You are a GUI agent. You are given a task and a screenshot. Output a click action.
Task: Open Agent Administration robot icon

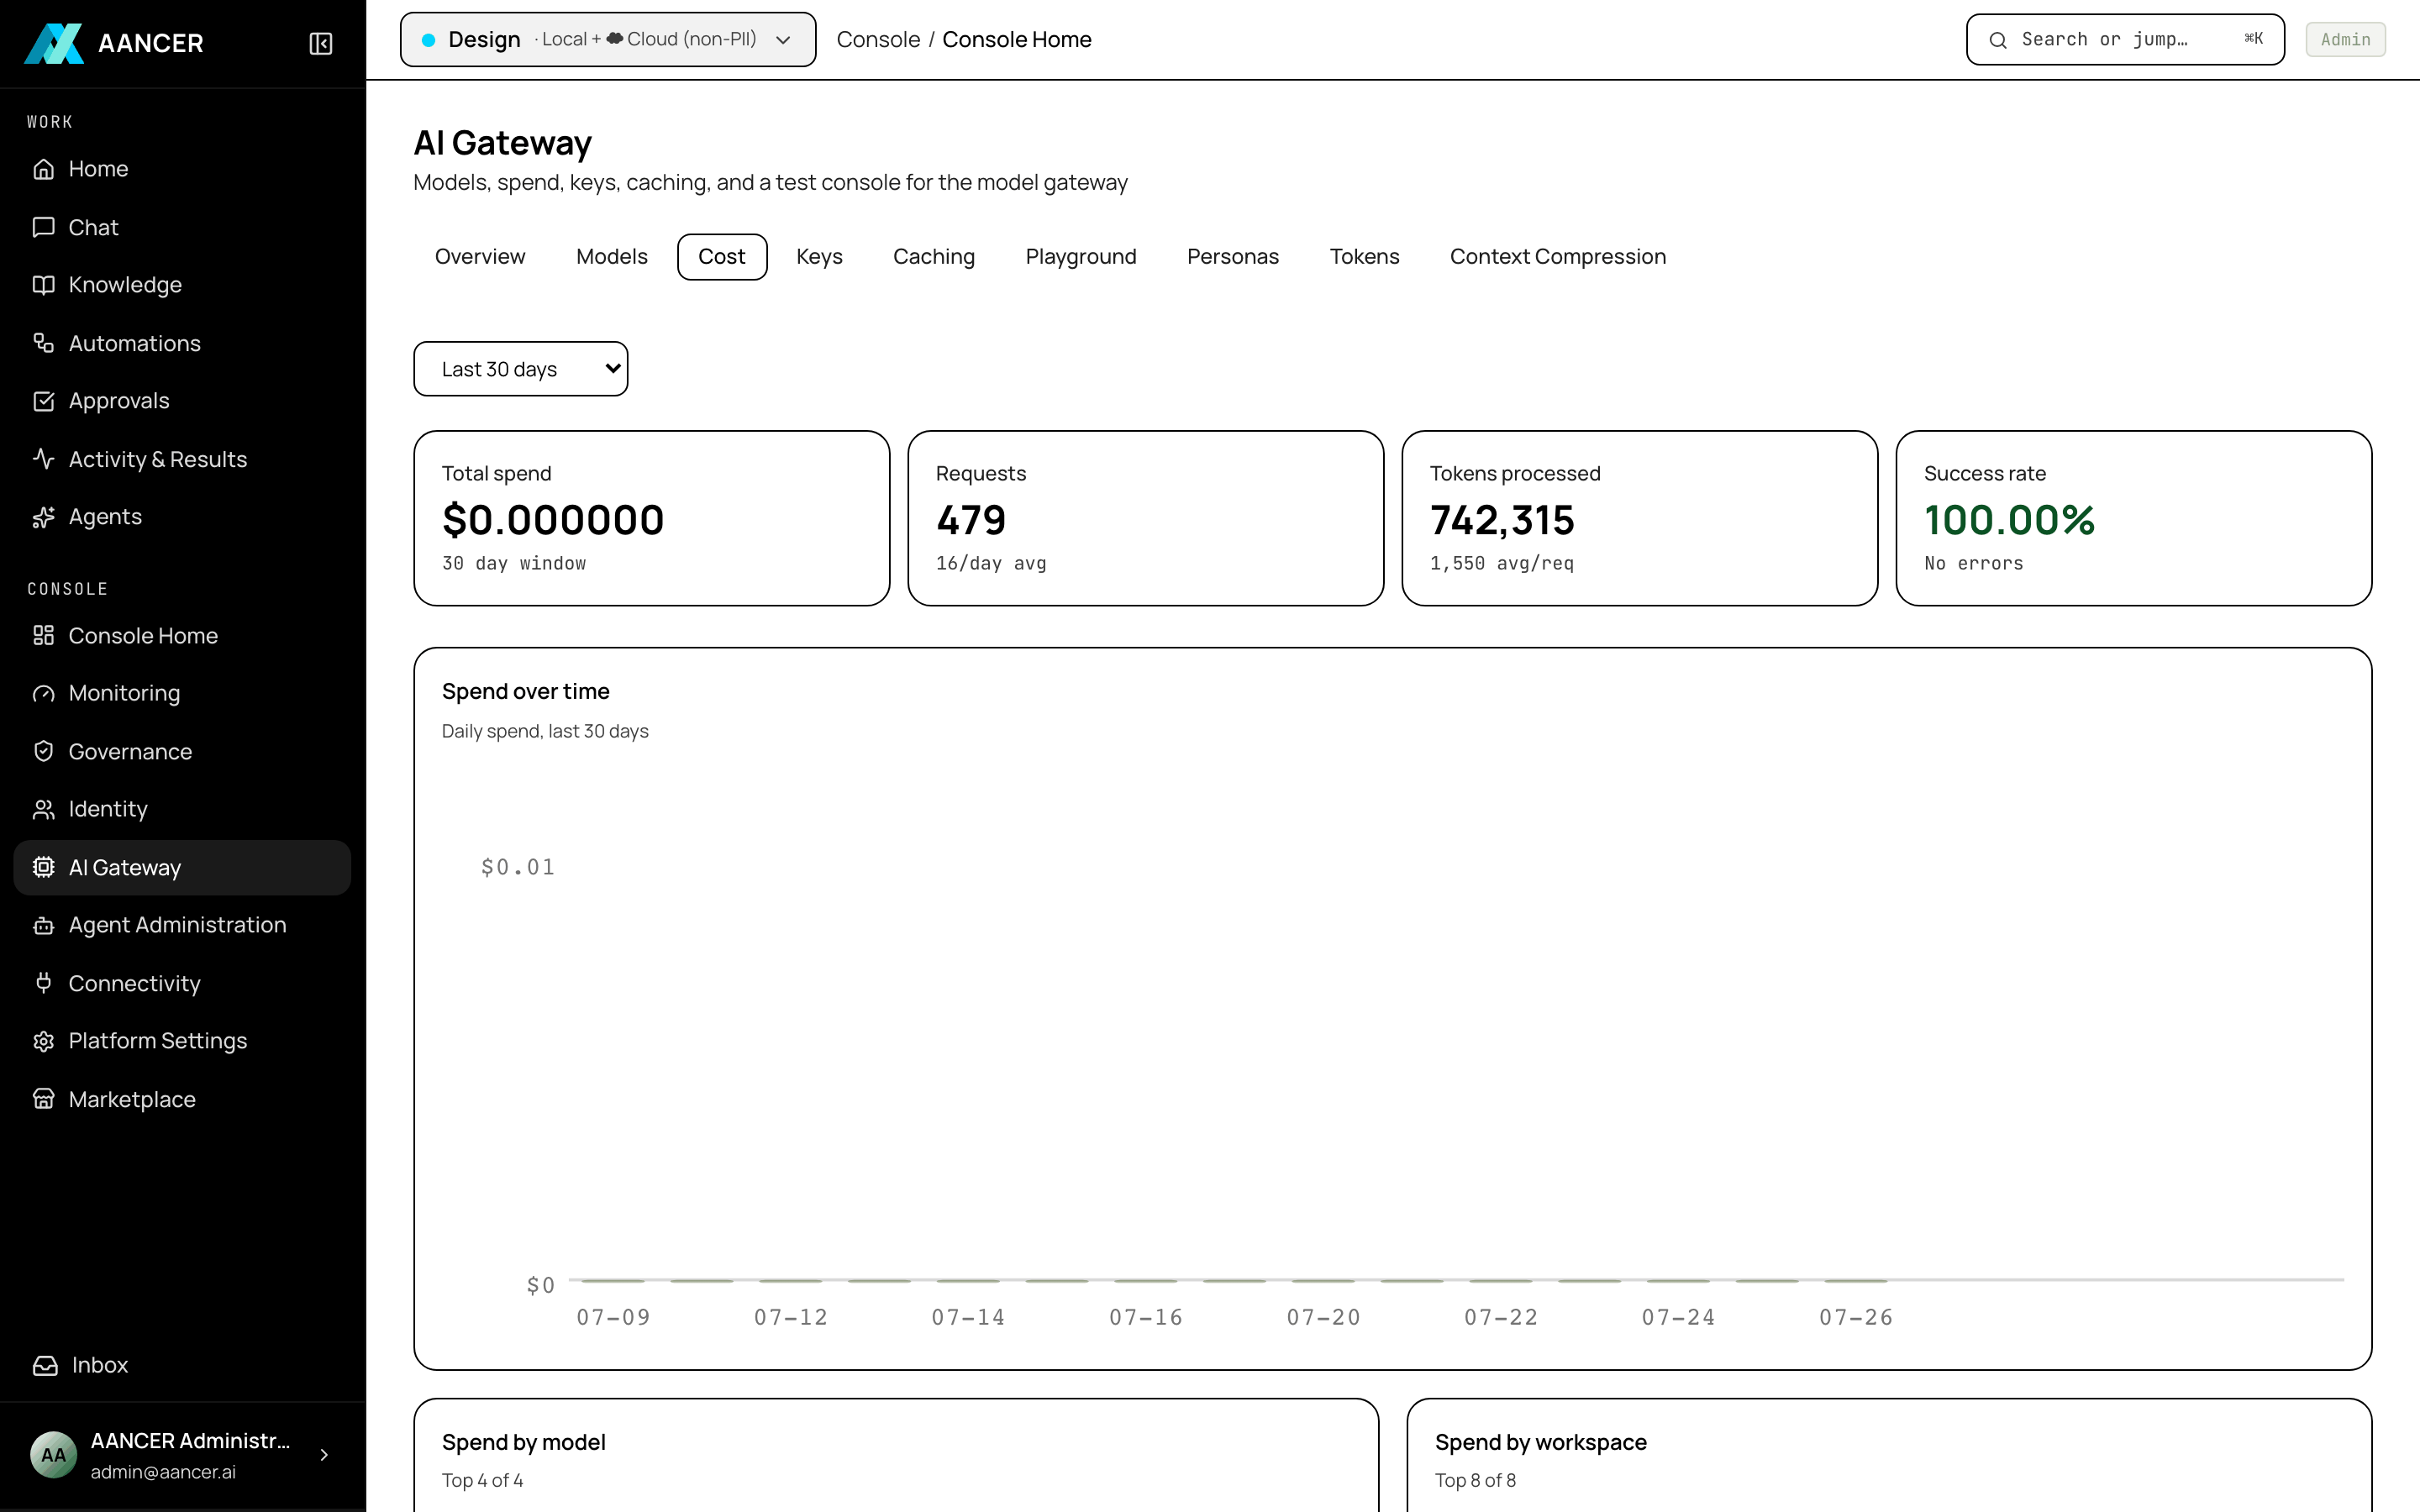(43, 925)
